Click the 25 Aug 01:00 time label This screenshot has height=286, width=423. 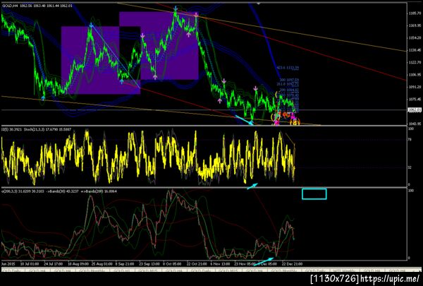[102, 263]
